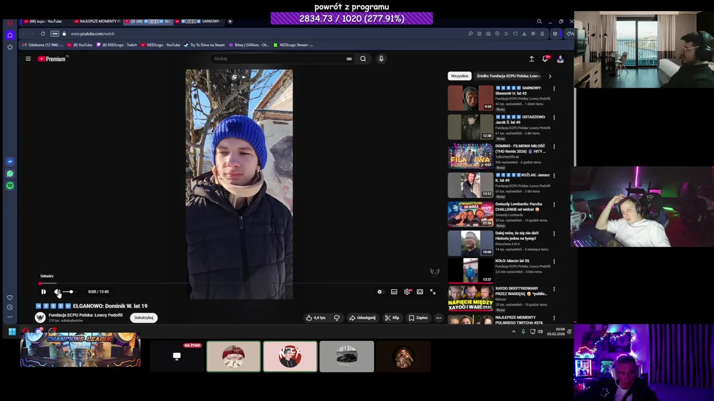Viewport: 714px width, 401px height.
Task: Show more filter chips with the arrow
Action: click(x=550, y=76)
